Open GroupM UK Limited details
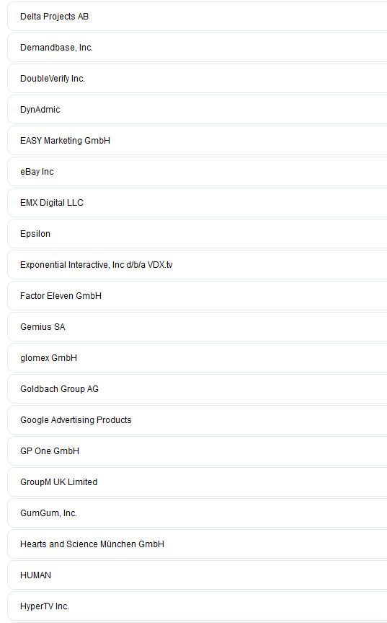This screenshot has height=623, width=387. pos(197,482)
